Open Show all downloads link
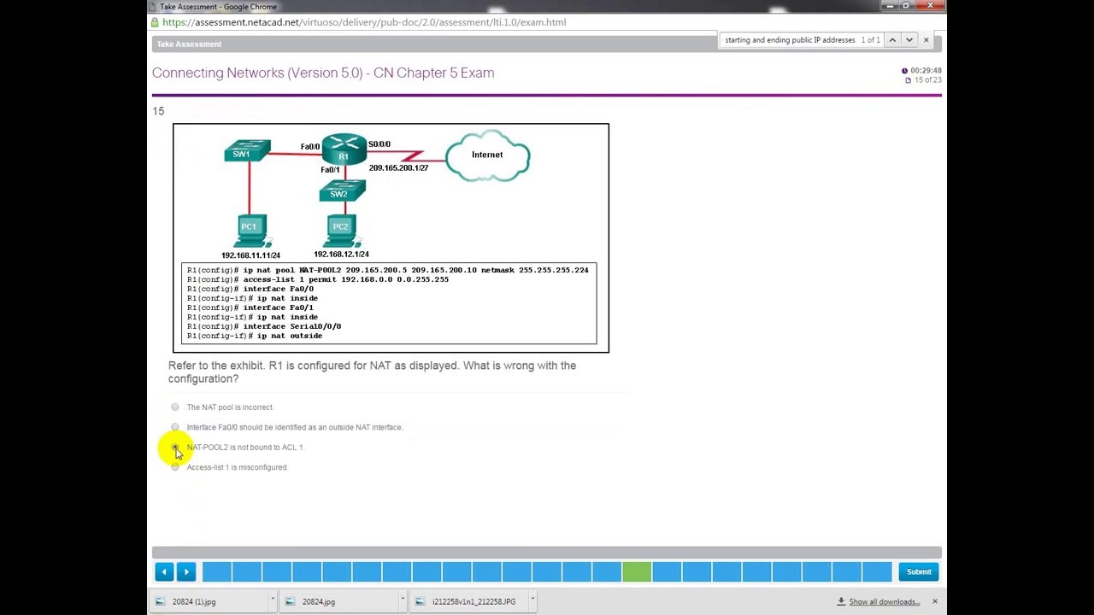Viewport: 1094px width, 615px height. point(884,602)
